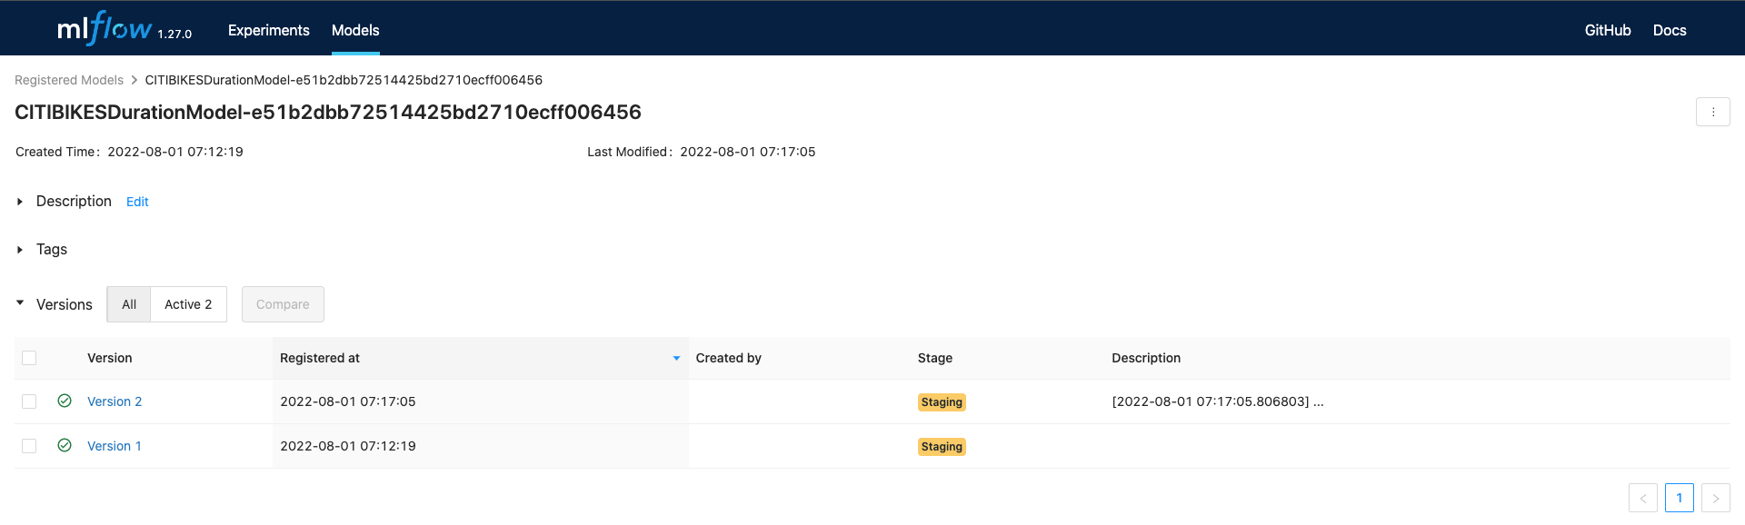Check the box for Version 1 row
Viewport: 1745px width, 525px height.
(x=29, y=446)
